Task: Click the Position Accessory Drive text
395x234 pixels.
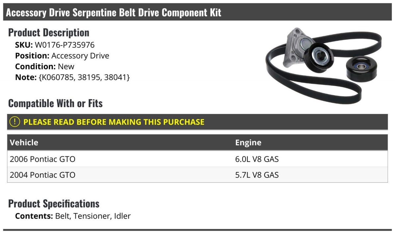Action: click(62, 56)
